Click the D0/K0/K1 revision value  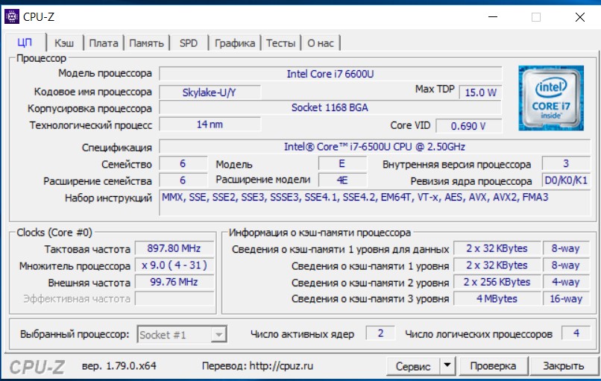(x=566, y=180)
